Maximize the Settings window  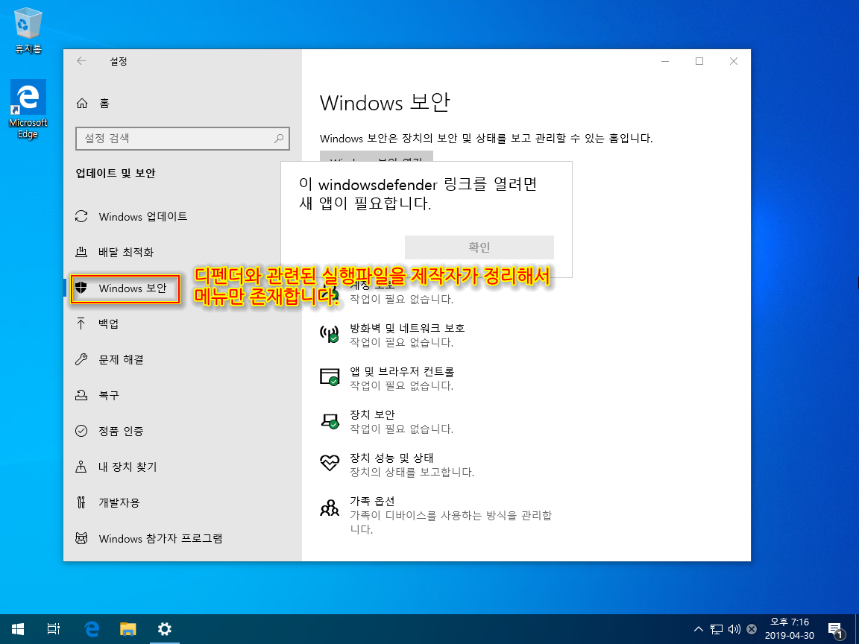point(699,61)
